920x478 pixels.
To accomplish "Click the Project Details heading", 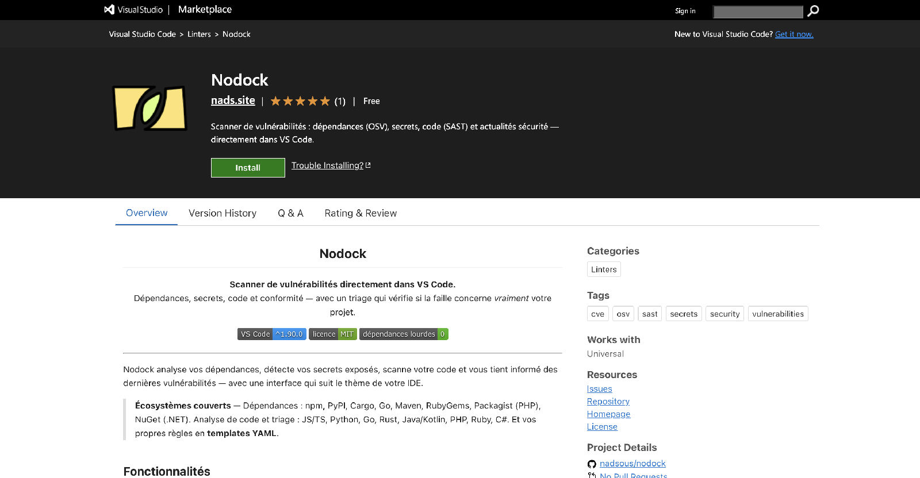I will [622, 448].
